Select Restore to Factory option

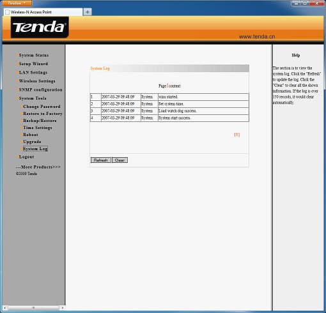(43, 114)
